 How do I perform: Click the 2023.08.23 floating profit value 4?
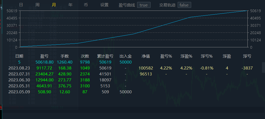coord(227,68)
